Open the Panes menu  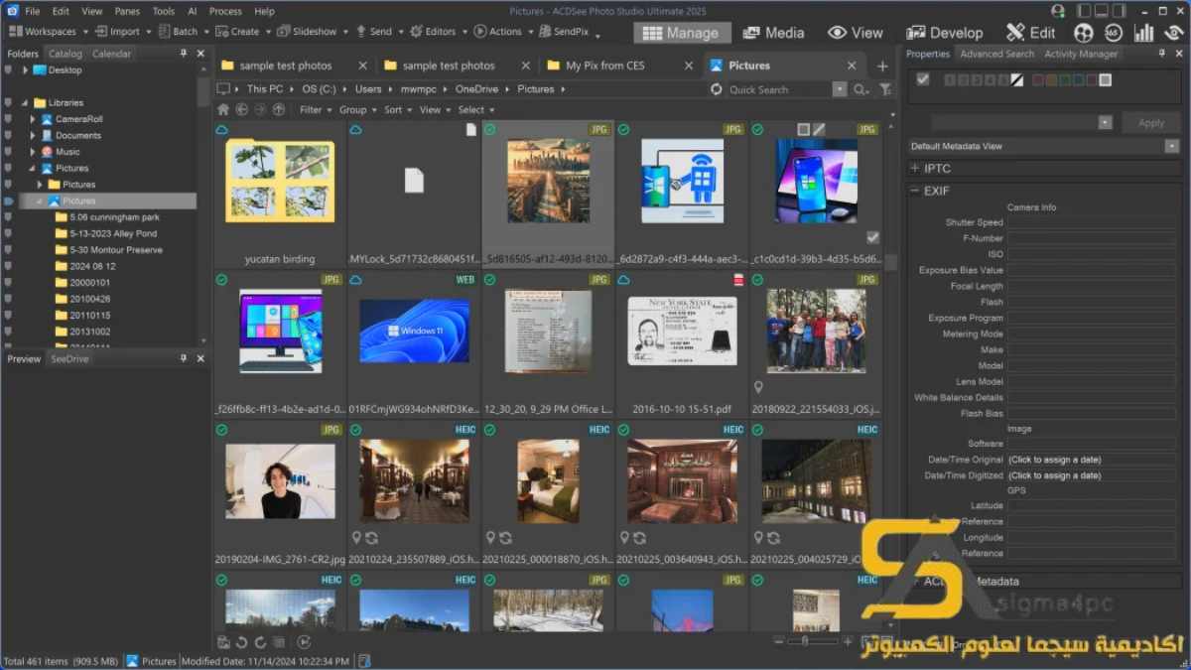[x=127, y=11]
